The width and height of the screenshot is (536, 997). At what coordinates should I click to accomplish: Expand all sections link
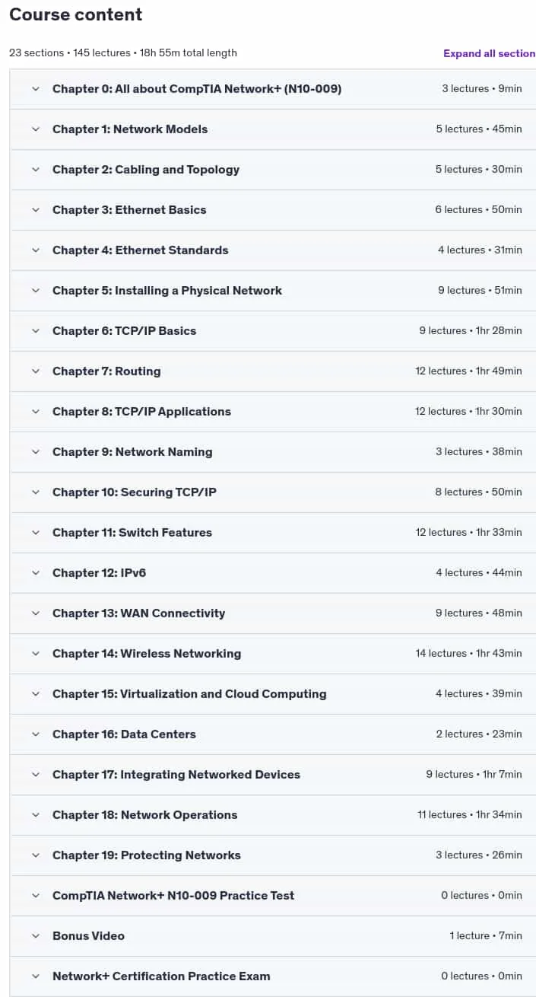tap(490, 53)
